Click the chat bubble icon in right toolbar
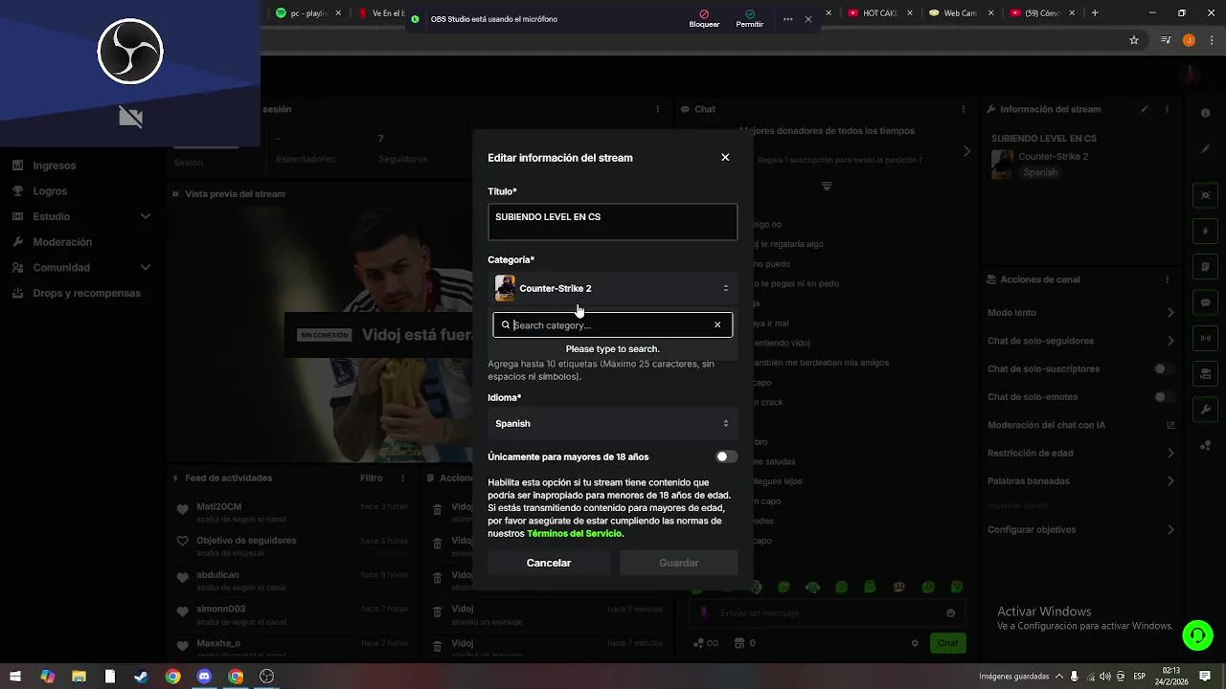 [x=1206, y=302]
